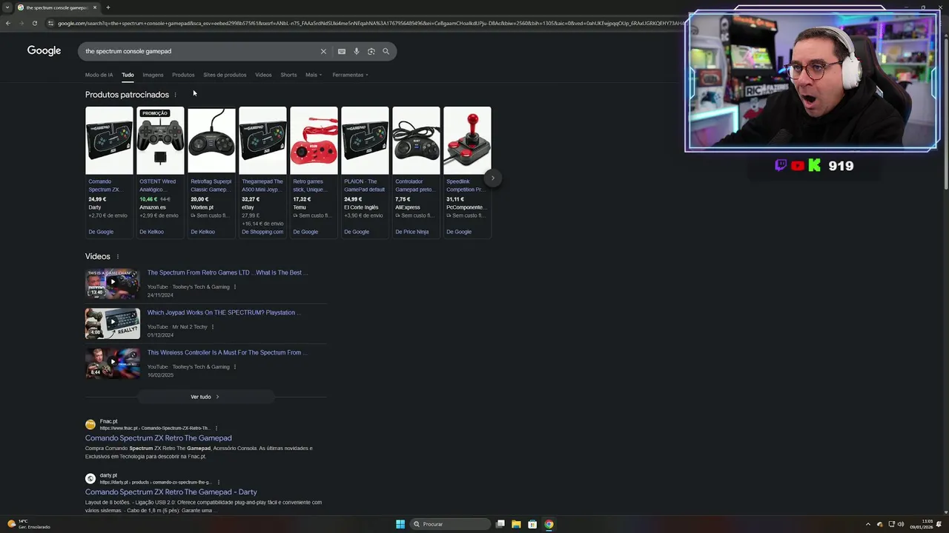The width and height of the screenshot is (949, 533).
Task: Open Fnac Comando Spectrum ZX Retro result
Action: click(x=158, y=438)
